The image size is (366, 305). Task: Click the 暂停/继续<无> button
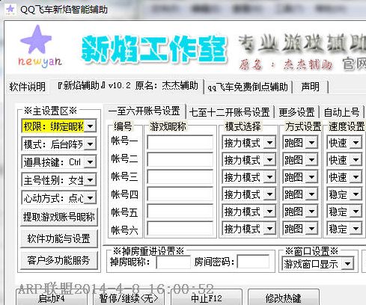tap(129, 298)
